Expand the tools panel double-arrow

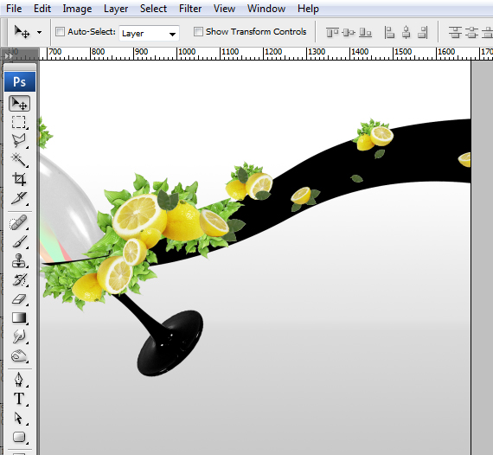click(9, 55)
